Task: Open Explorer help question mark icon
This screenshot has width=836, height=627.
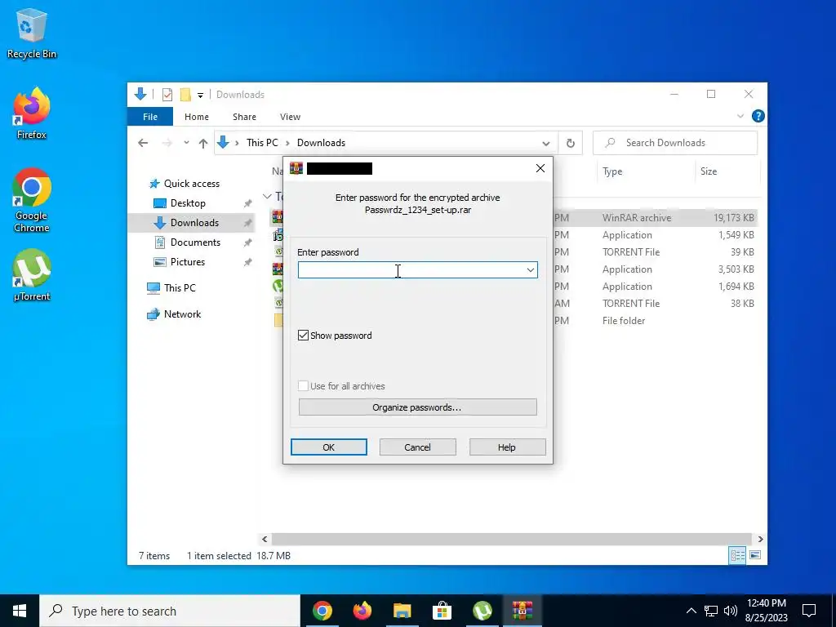Action: coord(758,116)
